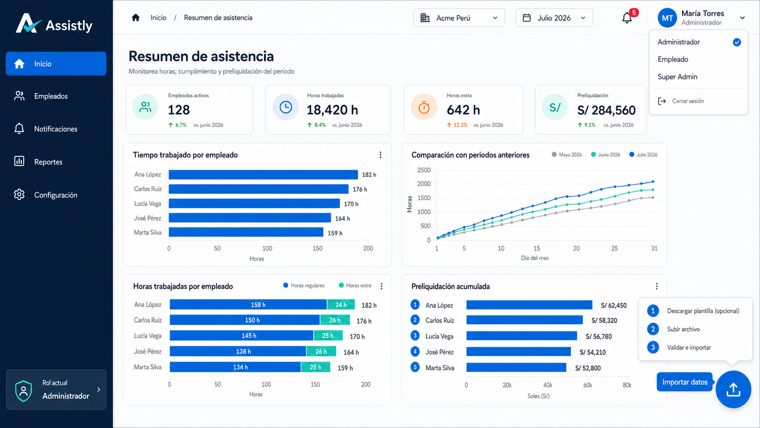Click the shield icon in Rol actual card
This screenshot has height=428, width=760.
pyautogui.click(x=24, y=391)
